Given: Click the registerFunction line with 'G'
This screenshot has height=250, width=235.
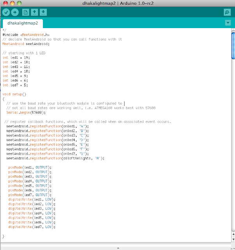Looking at the screenshot, I should (48, 154).
